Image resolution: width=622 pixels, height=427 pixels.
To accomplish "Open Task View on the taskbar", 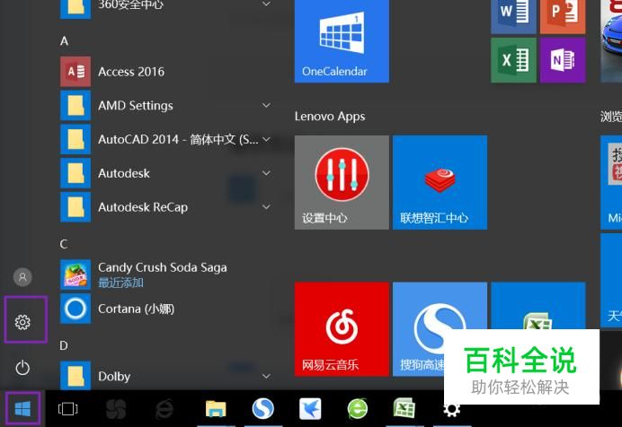I will tap(67, 408).
